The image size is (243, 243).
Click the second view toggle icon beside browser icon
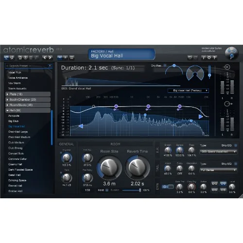pyautogui.click(x=12, y=57)
